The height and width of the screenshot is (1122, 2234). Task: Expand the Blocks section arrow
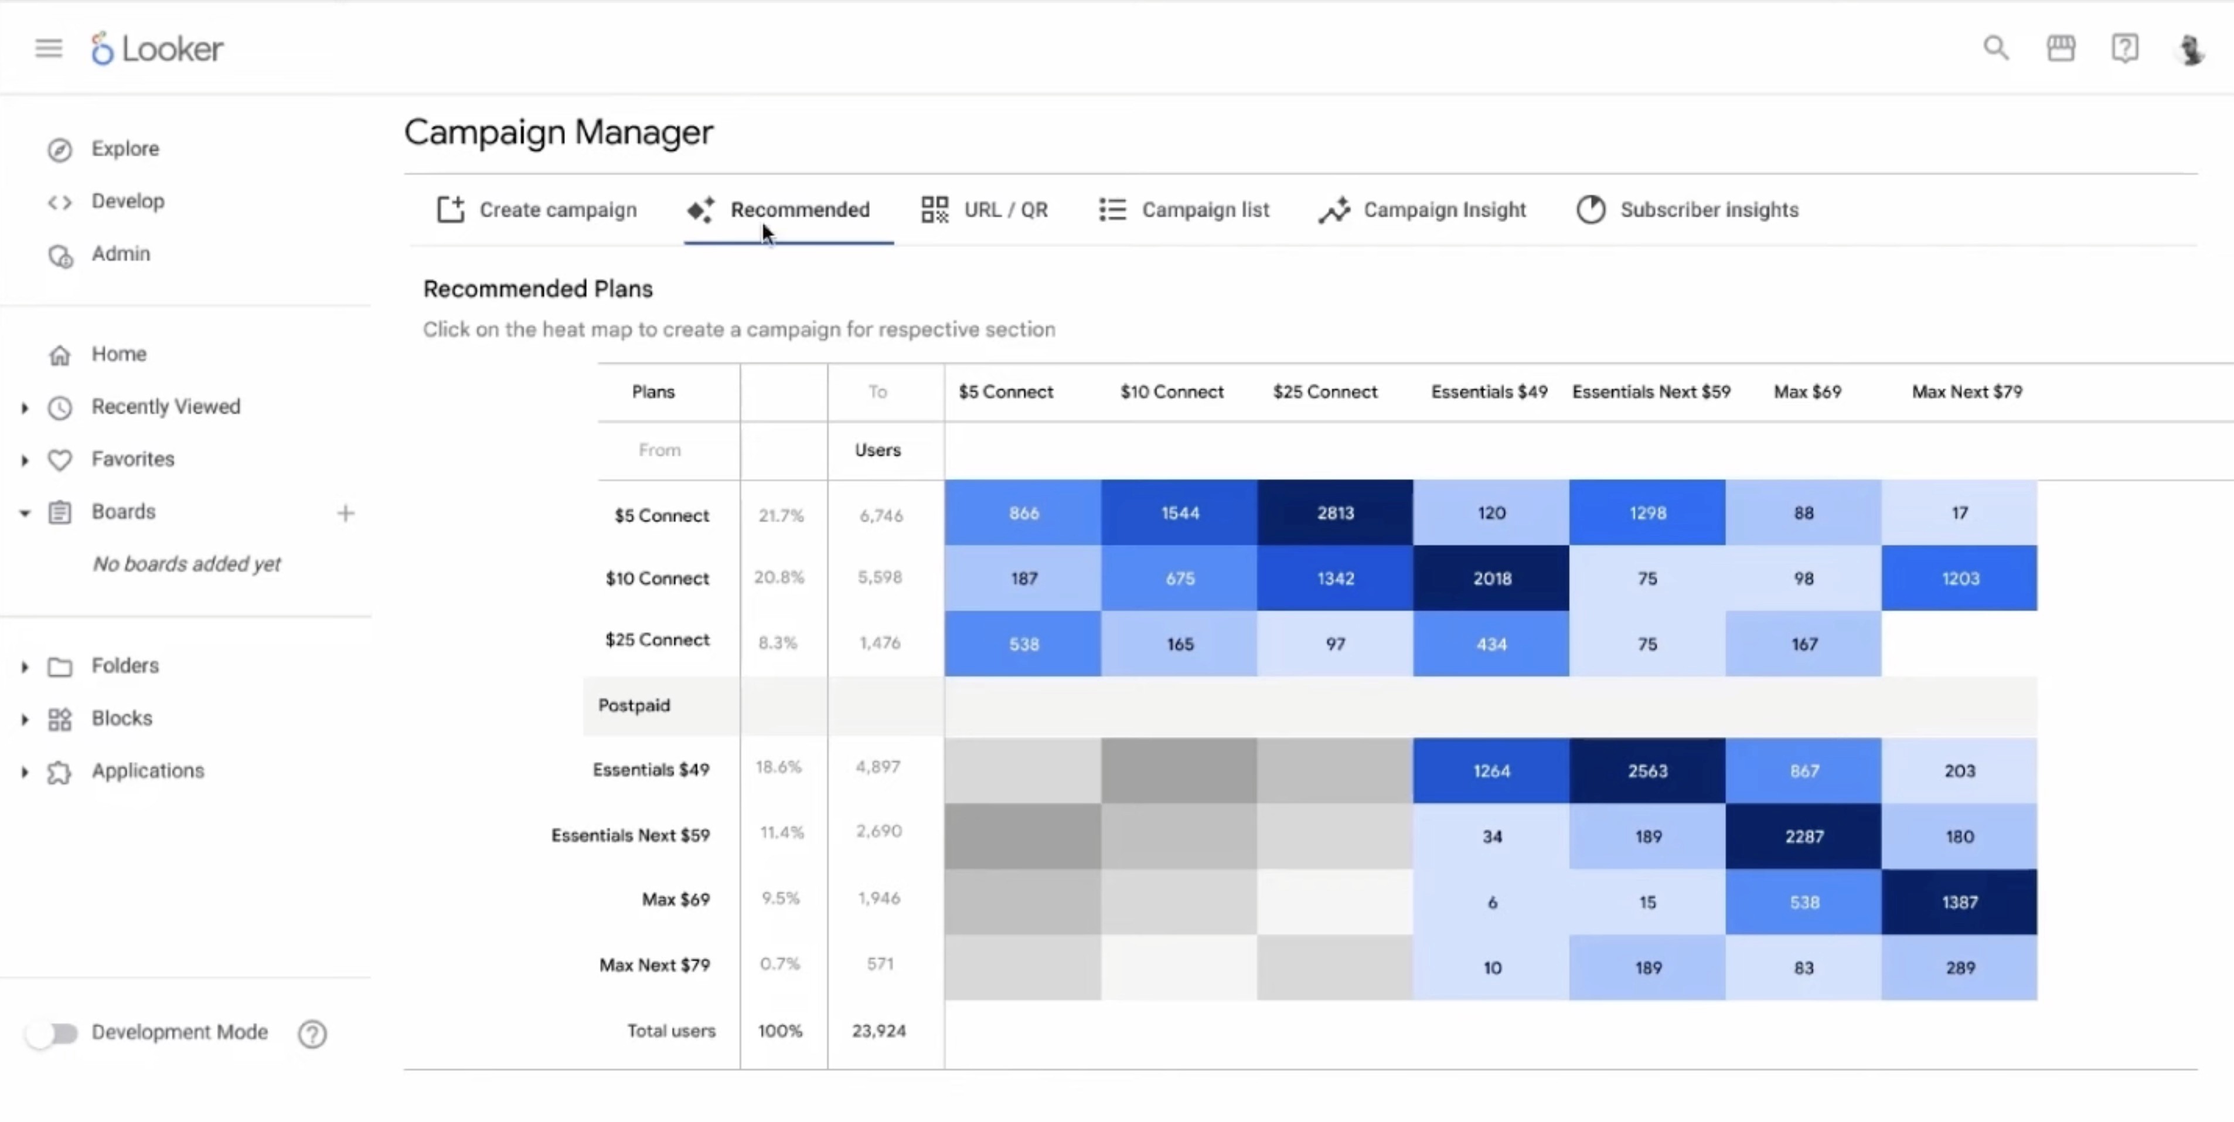(x=24, y=719)
